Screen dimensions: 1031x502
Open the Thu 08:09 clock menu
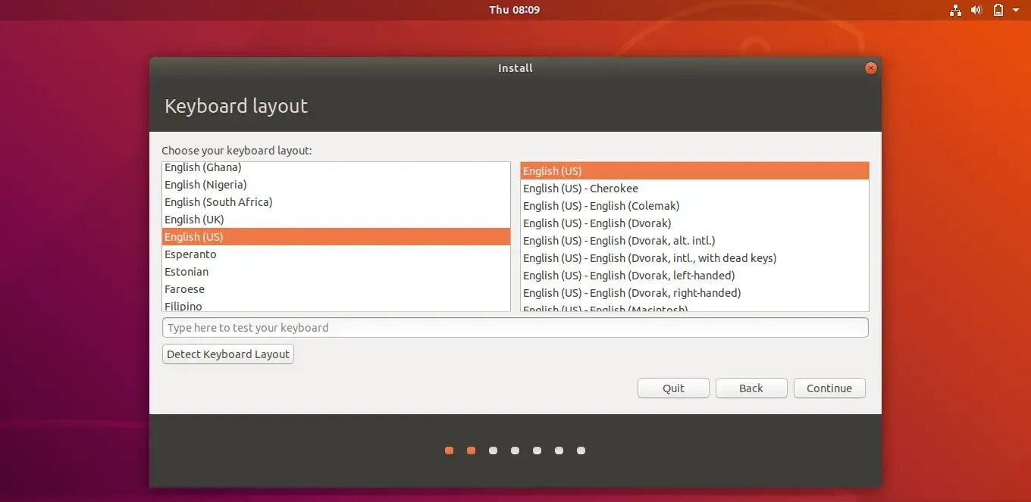[x=515, y=10]
